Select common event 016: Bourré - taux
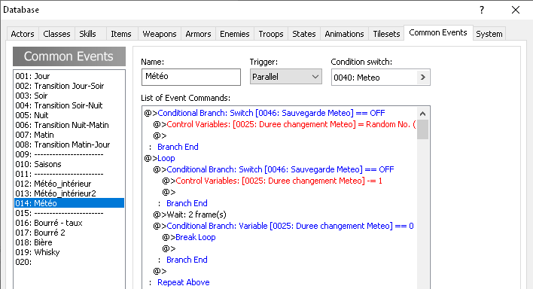Image resolution: width=533 pixels, height=289 pixels. pos(69,223)
